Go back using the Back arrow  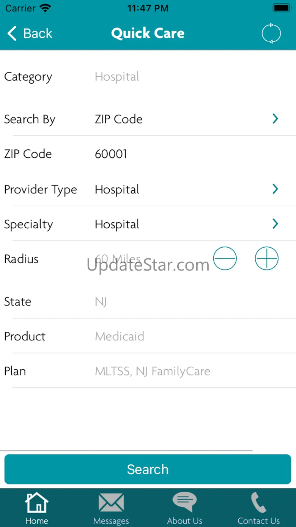[30, 33]
